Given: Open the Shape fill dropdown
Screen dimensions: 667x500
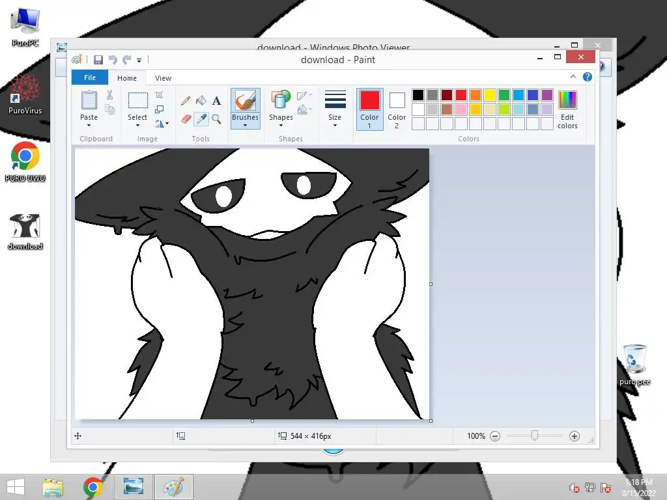Looking at the screenshot, I should pyautogui.click(x=304, y=110).
